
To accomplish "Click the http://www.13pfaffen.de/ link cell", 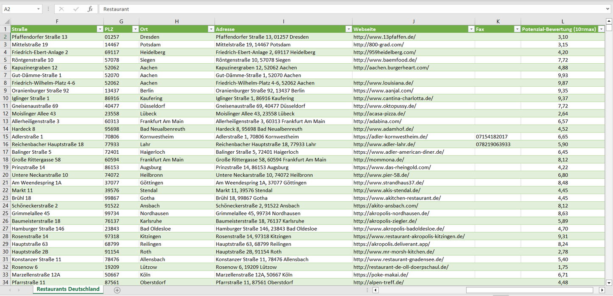I will click(384, 37).
